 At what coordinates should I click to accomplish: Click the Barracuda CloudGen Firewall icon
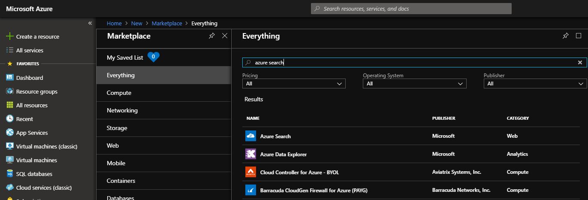tap(250, 190)
